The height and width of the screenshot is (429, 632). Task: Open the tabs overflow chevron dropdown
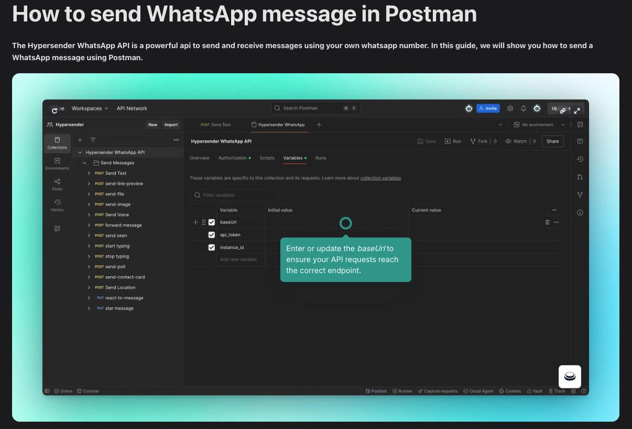coord(500,125)
